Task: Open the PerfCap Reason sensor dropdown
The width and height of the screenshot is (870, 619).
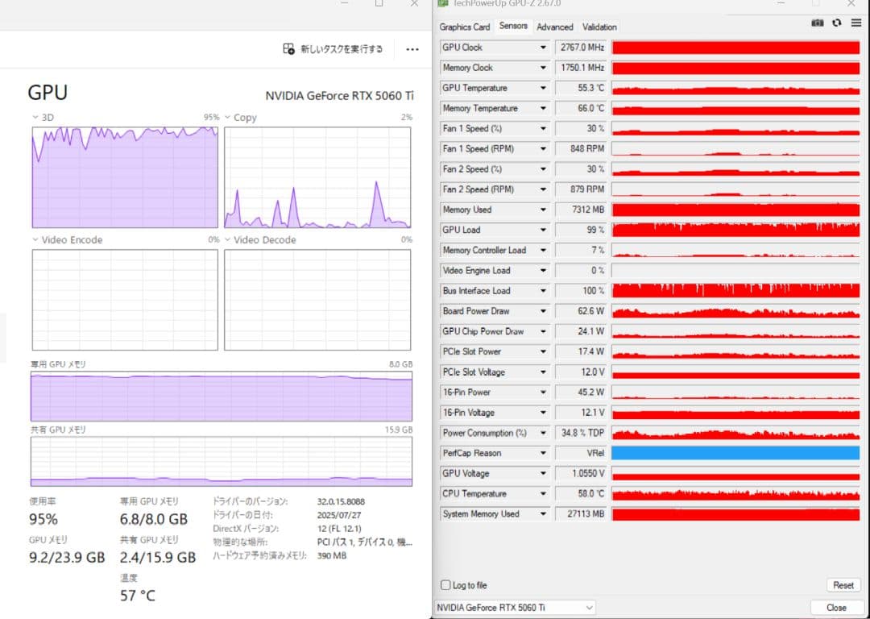Action: coord(545,453)
